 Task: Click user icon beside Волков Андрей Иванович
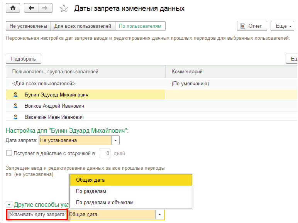coord(15,106)
